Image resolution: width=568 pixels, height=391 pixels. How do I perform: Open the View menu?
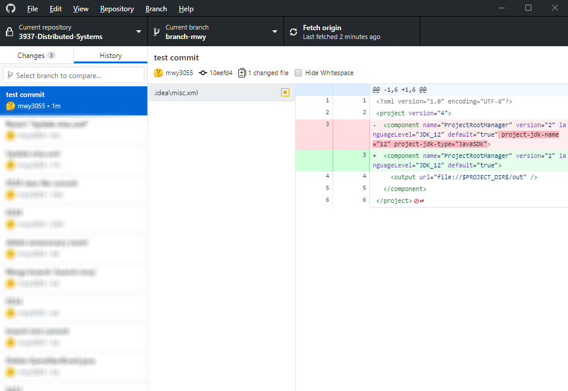80,9
